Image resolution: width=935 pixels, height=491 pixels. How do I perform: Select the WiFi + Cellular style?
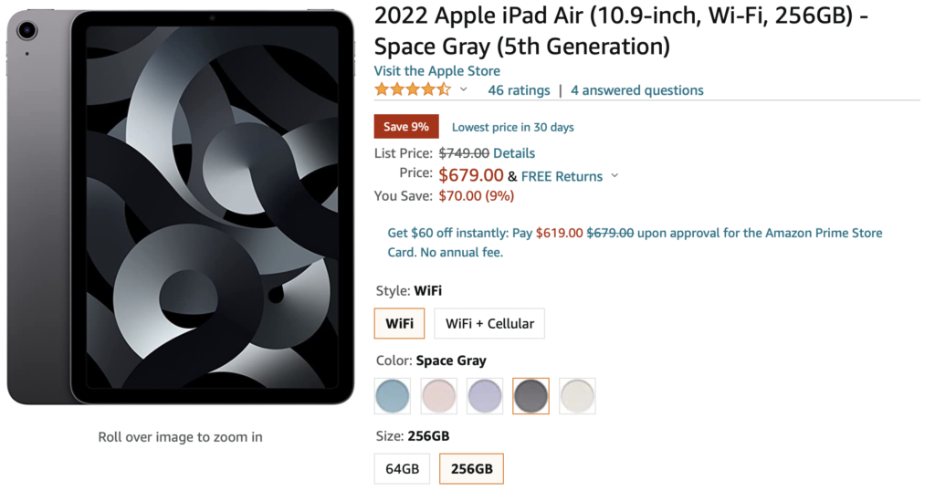tap(489, 323)
